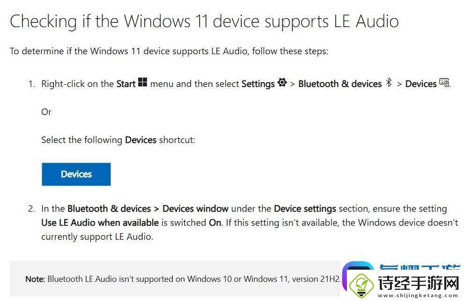Click the green lightbulb watermark logo
464x301 pixels.
coord(361,285)
